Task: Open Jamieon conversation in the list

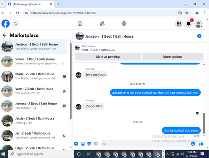Action: pyautogui.click(x=34, y=46)
